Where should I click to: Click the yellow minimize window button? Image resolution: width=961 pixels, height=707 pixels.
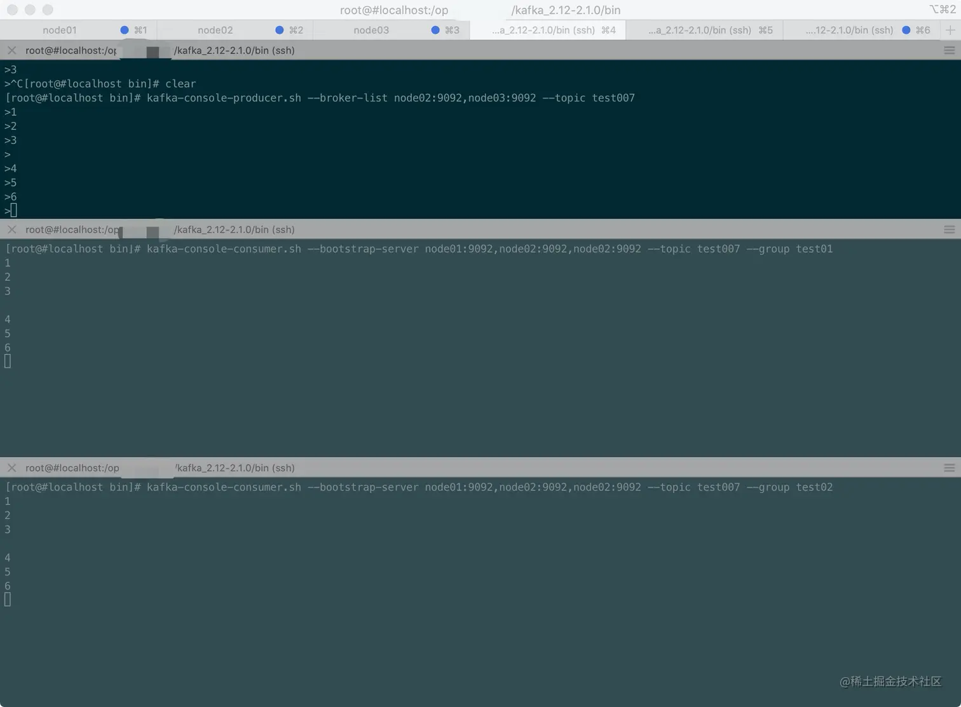click(30, 10)
